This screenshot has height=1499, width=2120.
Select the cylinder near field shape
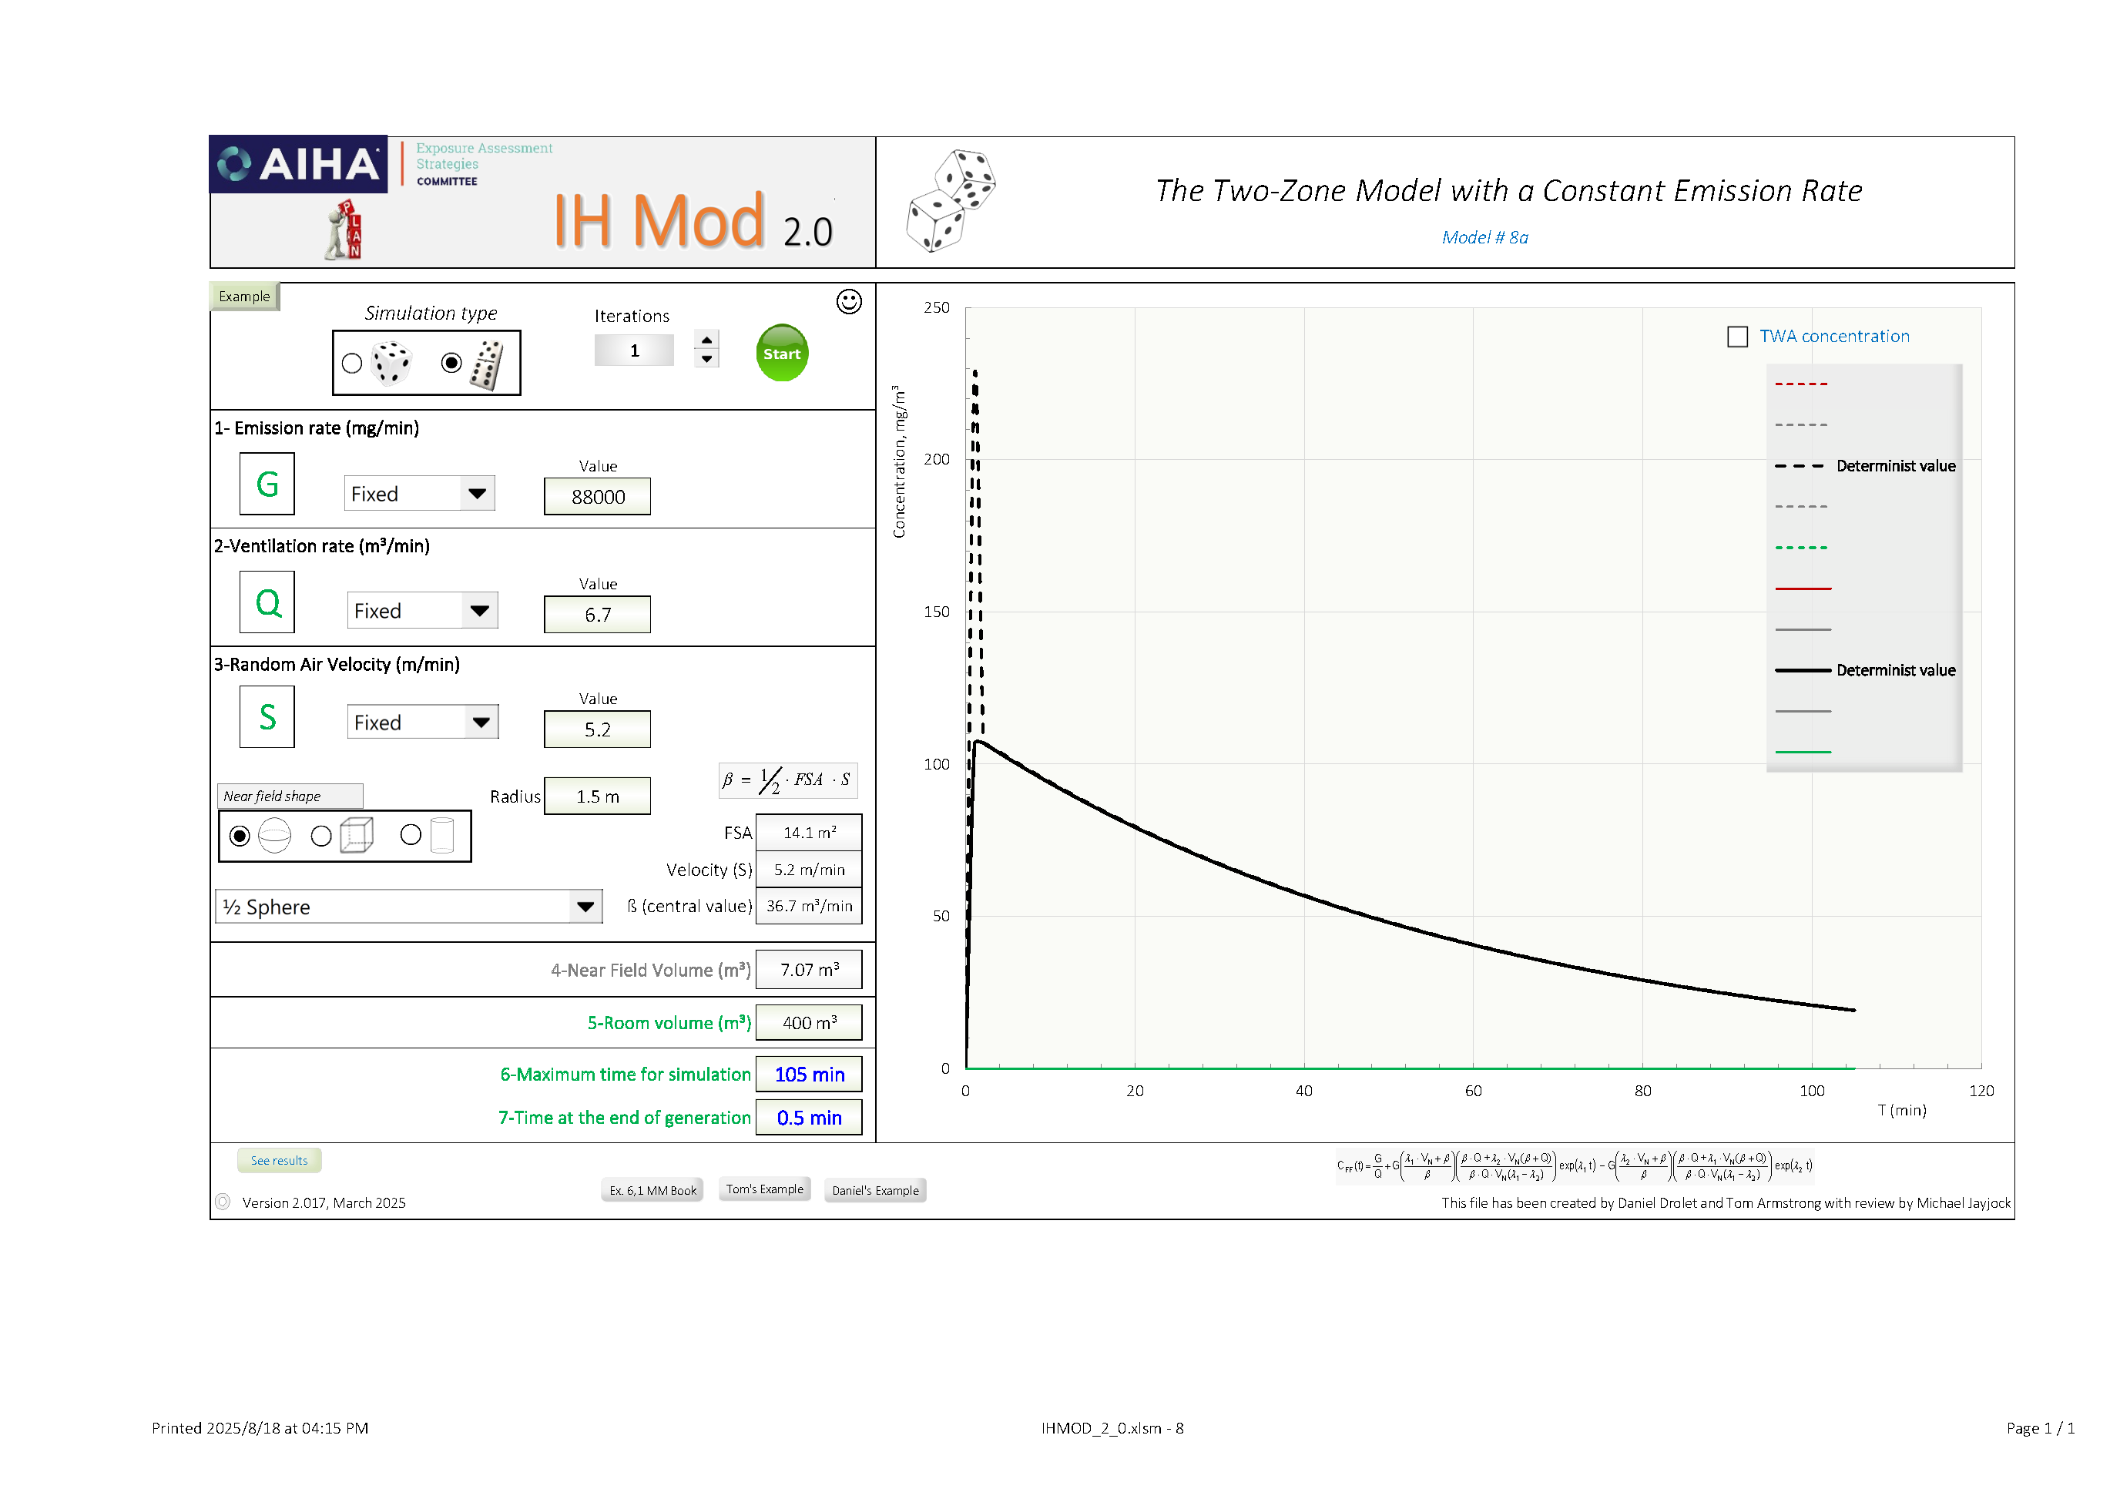pos(411,835)
